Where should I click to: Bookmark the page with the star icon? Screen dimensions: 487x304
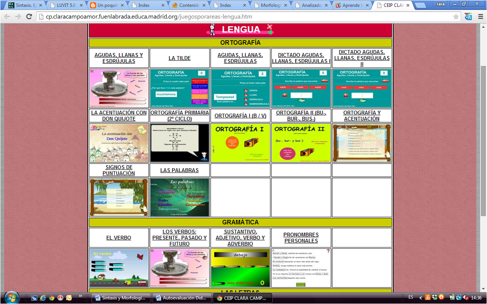[456, 17]
